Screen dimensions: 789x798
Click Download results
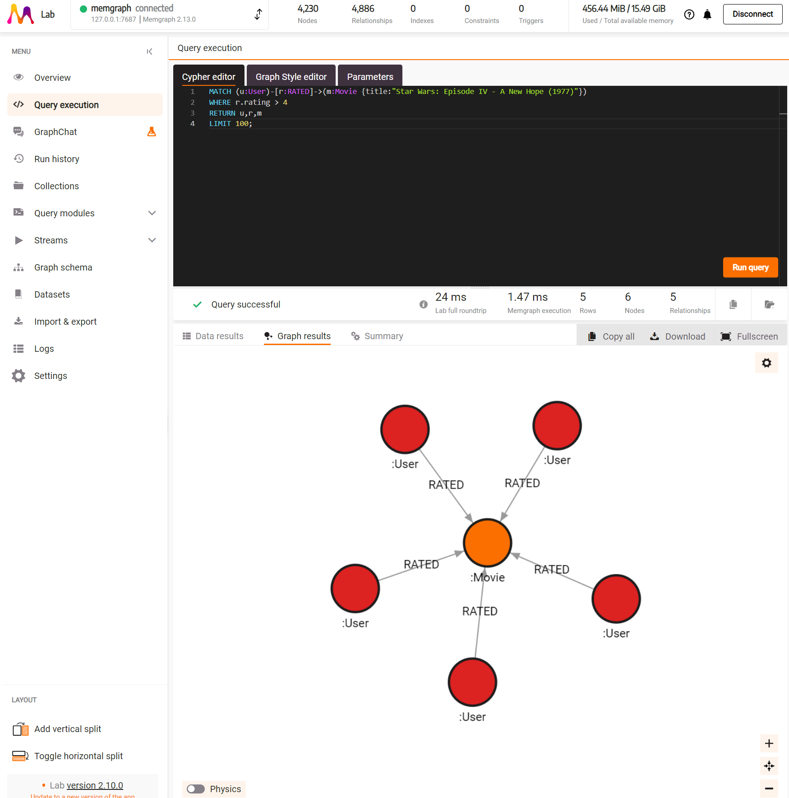677,336
